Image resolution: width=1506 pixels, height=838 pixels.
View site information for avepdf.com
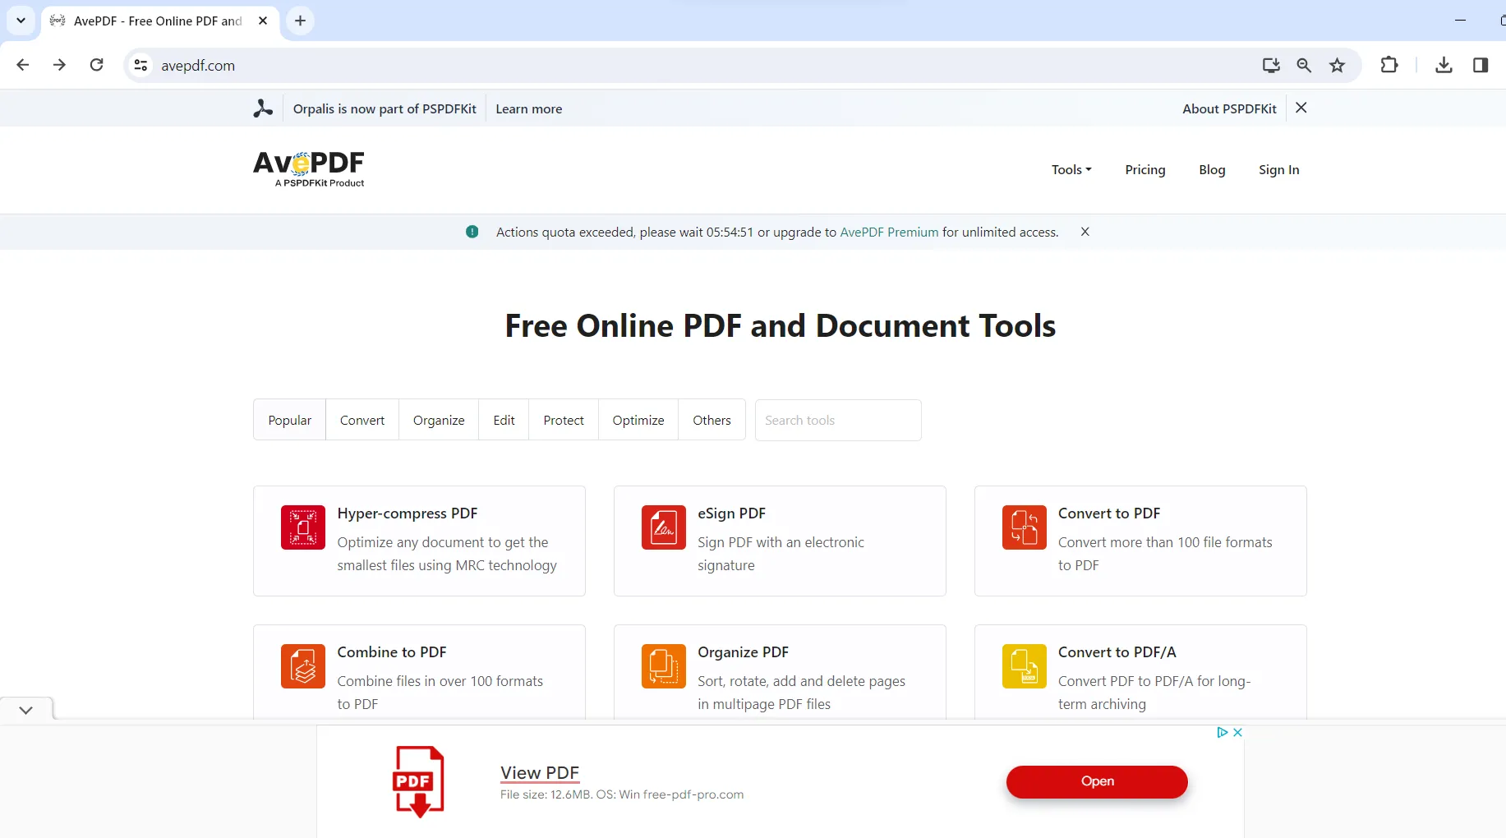141,65
